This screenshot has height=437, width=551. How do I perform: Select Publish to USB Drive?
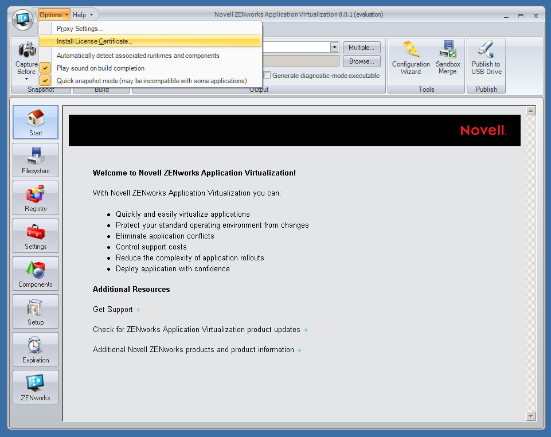click(486, 57)
